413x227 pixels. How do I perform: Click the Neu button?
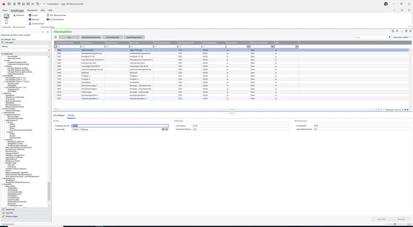(x=69, y=37)
